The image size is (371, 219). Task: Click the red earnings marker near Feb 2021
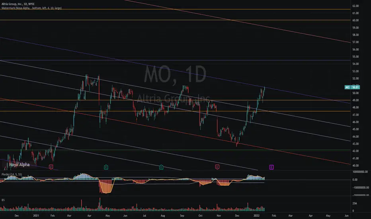(x=51, y=167)
